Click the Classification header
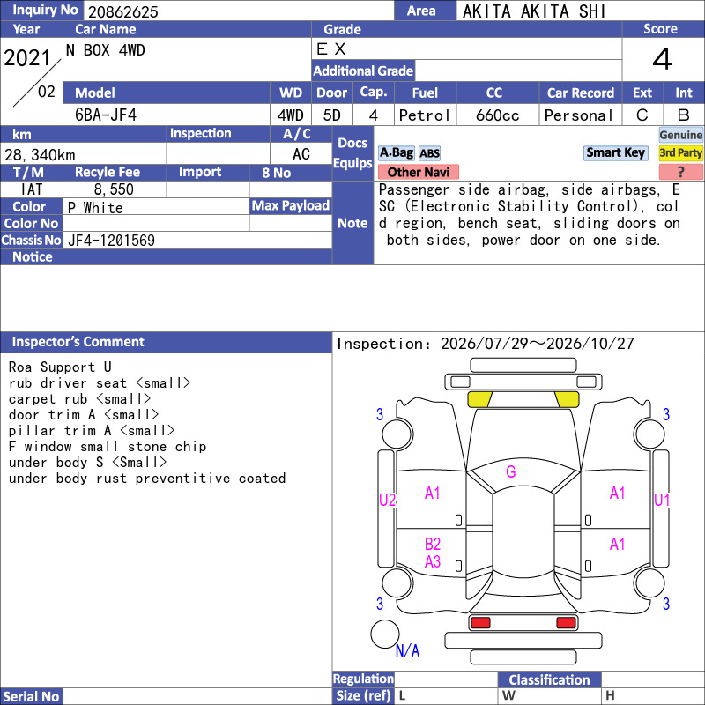 click(549, 679)
